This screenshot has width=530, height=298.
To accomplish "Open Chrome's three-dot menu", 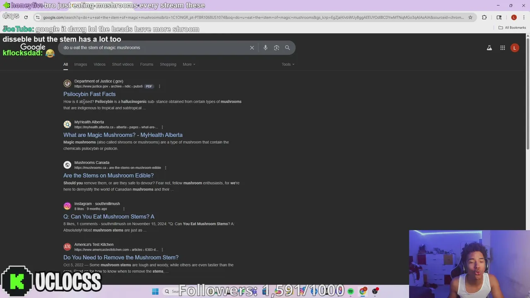I will pos(524,17).
